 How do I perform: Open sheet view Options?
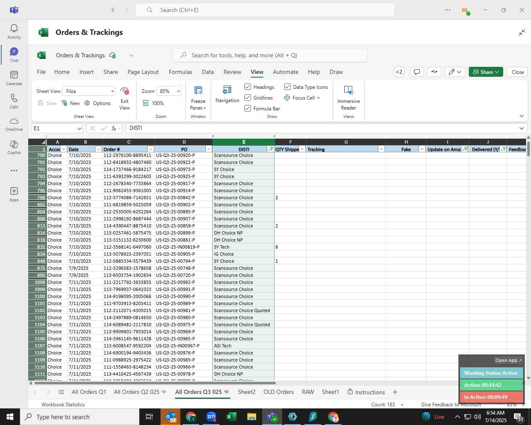(97, 103)
